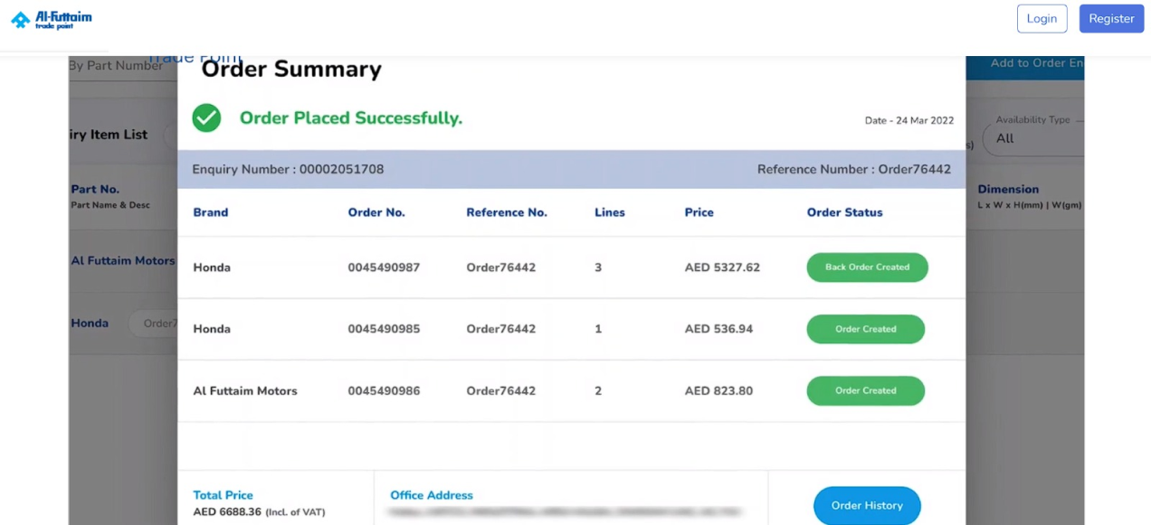Select the price AED 823.80

718,391
